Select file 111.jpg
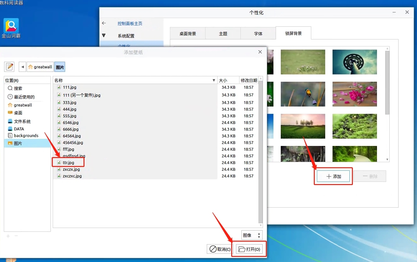Screen dimensions: 417x262 (70, 87)
